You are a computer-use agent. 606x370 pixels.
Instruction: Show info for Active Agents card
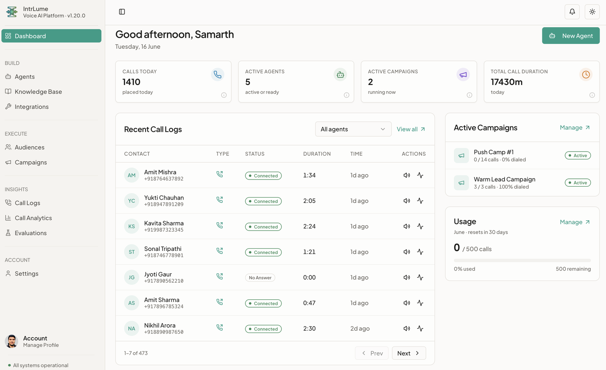[347, 95]
